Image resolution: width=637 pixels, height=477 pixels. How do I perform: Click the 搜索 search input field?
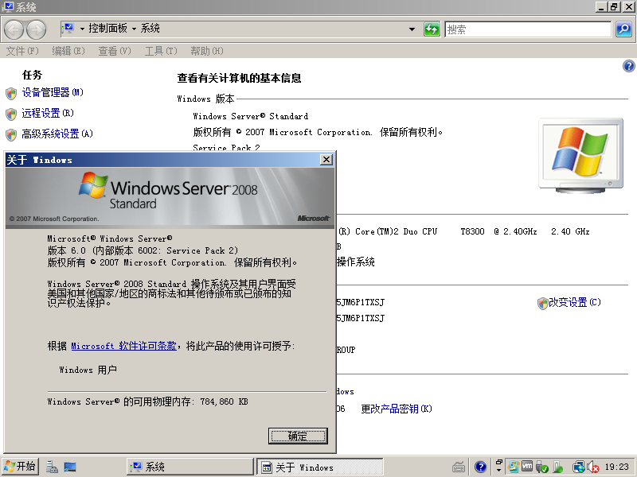pos(528,29)
